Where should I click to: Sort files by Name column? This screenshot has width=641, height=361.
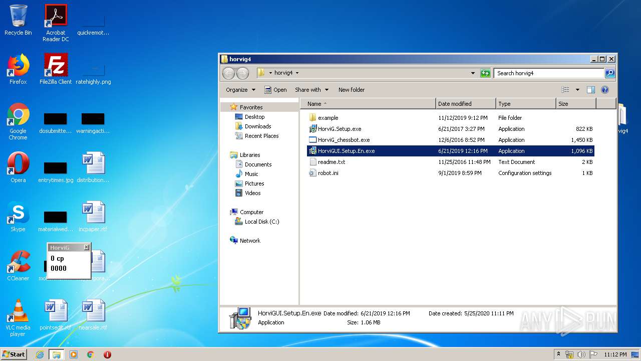368,104
